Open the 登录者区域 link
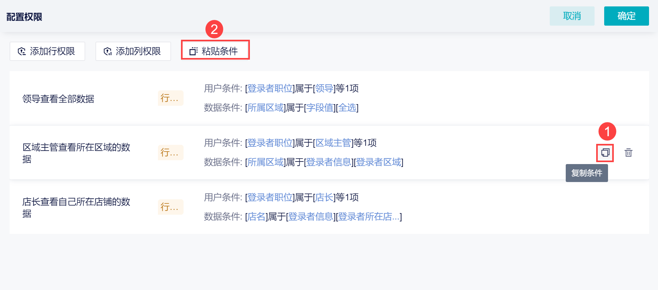 (378, 162)
